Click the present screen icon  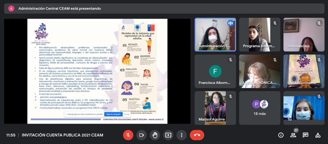coord(168,135)
